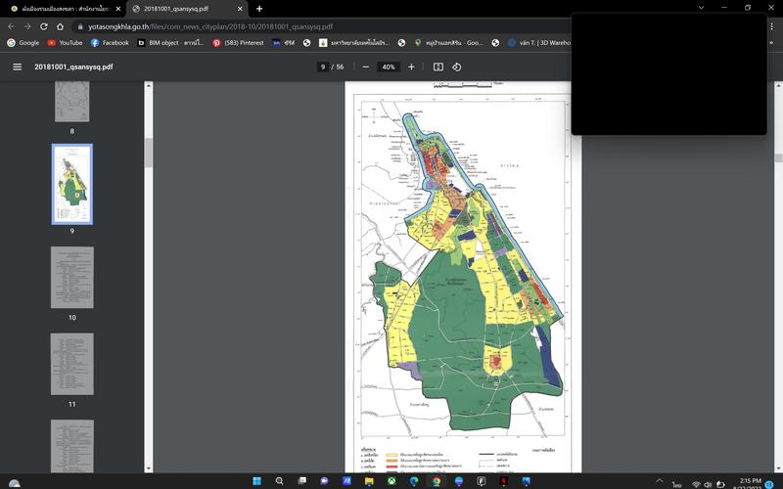Open the Windows Start menu

[258, 481]
